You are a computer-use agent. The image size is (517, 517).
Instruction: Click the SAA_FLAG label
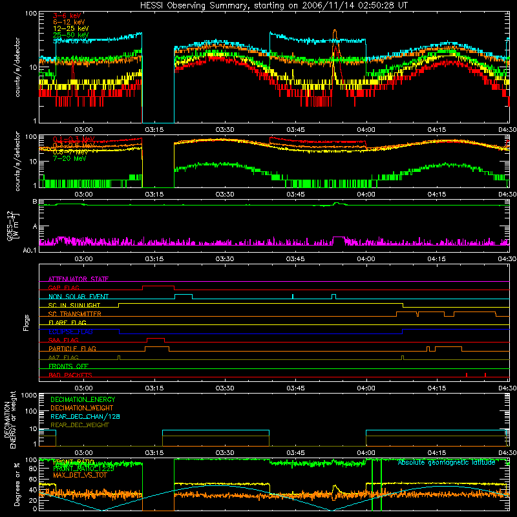(x=63, y=340)
